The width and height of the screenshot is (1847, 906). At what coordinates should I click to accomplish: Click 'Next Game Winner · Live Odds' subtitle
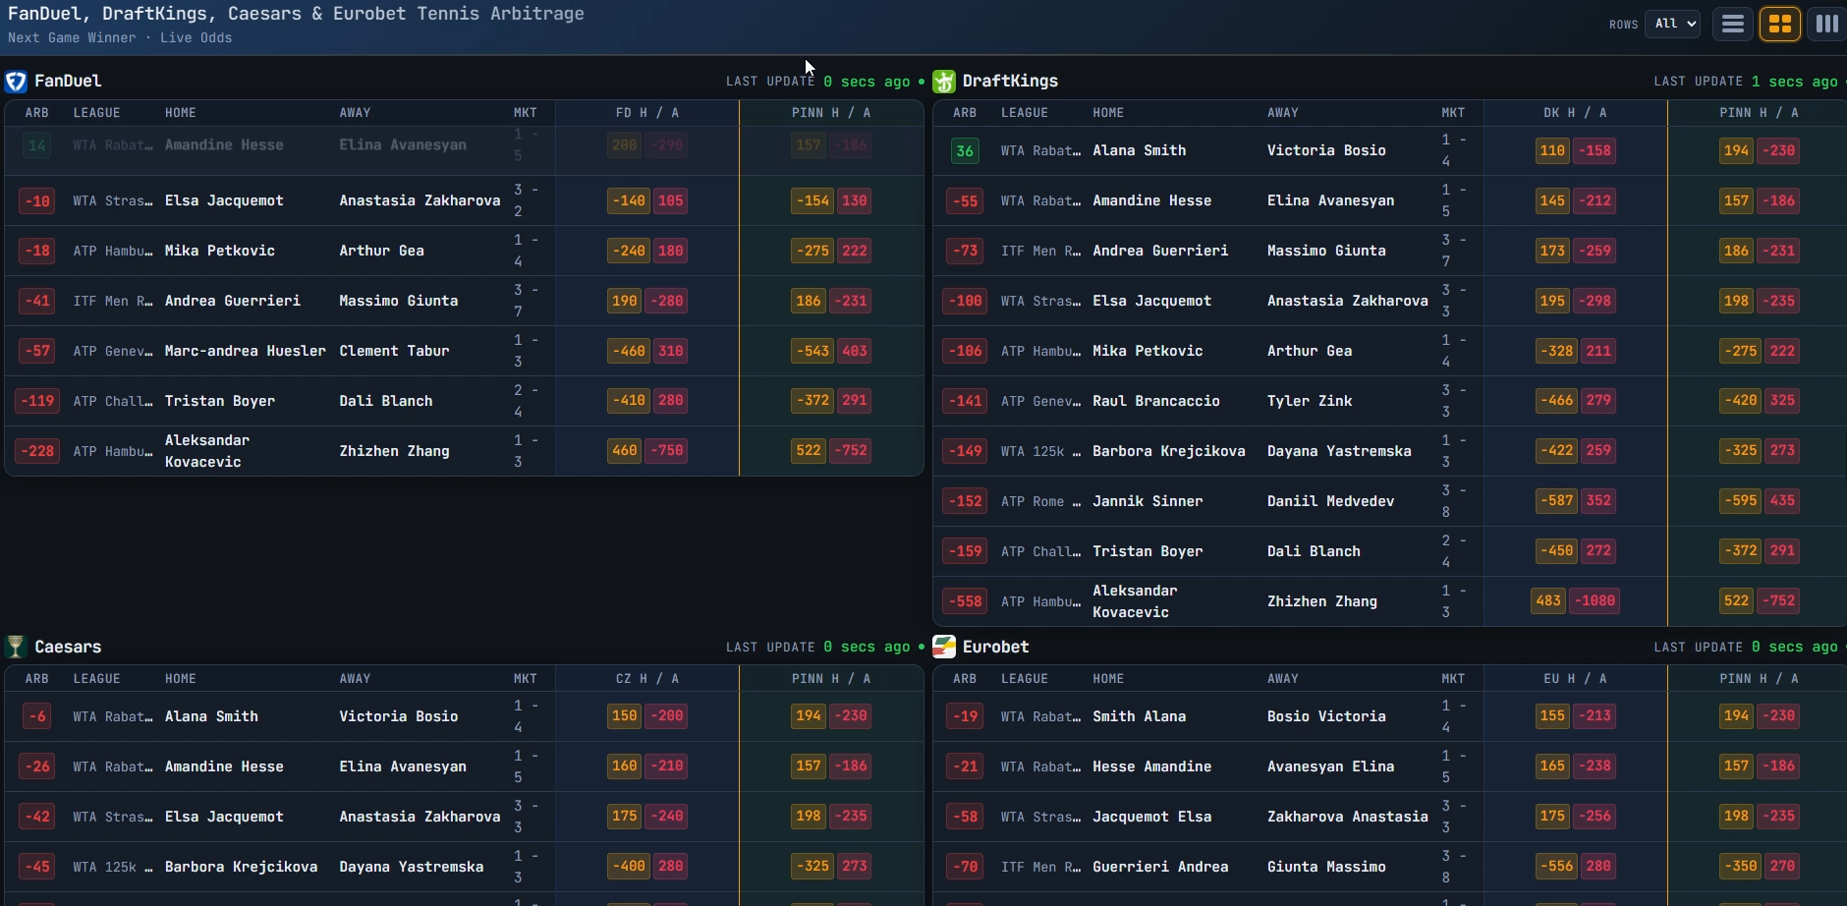[x=120, y=38]
